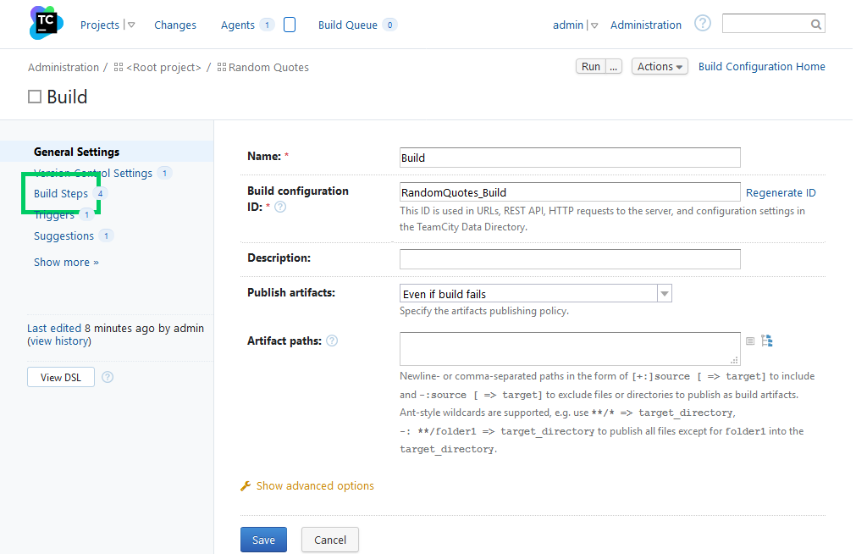Go to Administration breadcrumb
867x554 pixels.
click(63, 67)
